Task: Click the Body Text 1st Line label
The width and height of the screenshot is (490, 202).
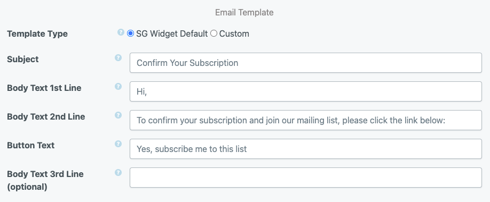Action: (x=44, y=88)
